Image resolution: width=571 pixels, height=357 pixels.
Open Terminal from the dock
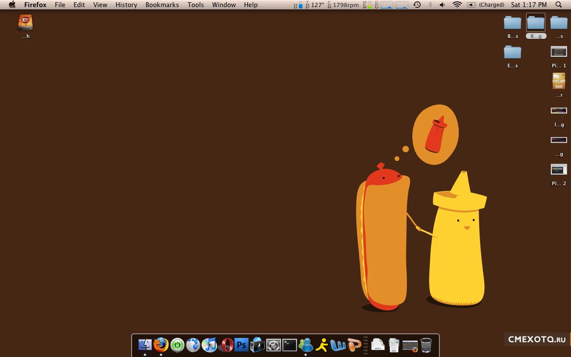(x=290, y=345)
